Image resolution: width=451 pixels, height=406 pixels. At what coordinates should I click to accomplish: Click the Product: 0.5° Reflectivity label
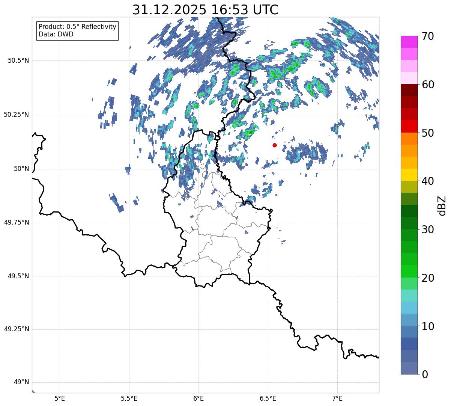tap(77, 27)
